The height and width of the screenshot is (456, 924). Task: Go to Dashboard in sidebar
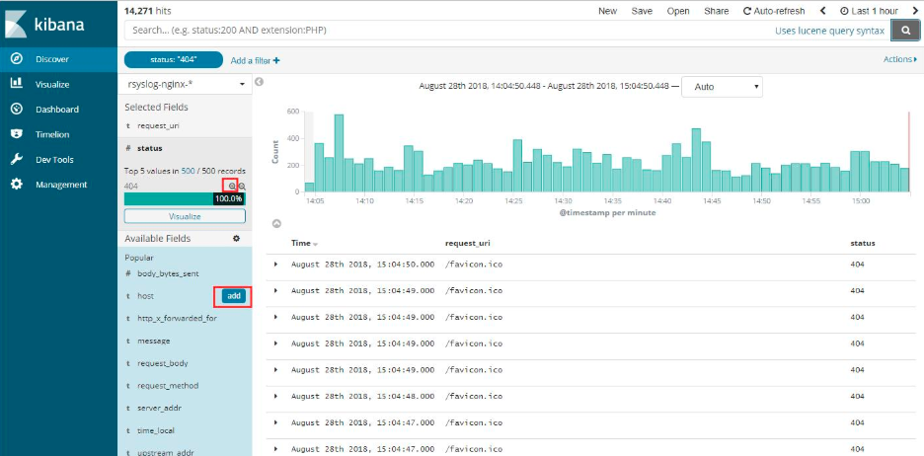click(58, 110)
